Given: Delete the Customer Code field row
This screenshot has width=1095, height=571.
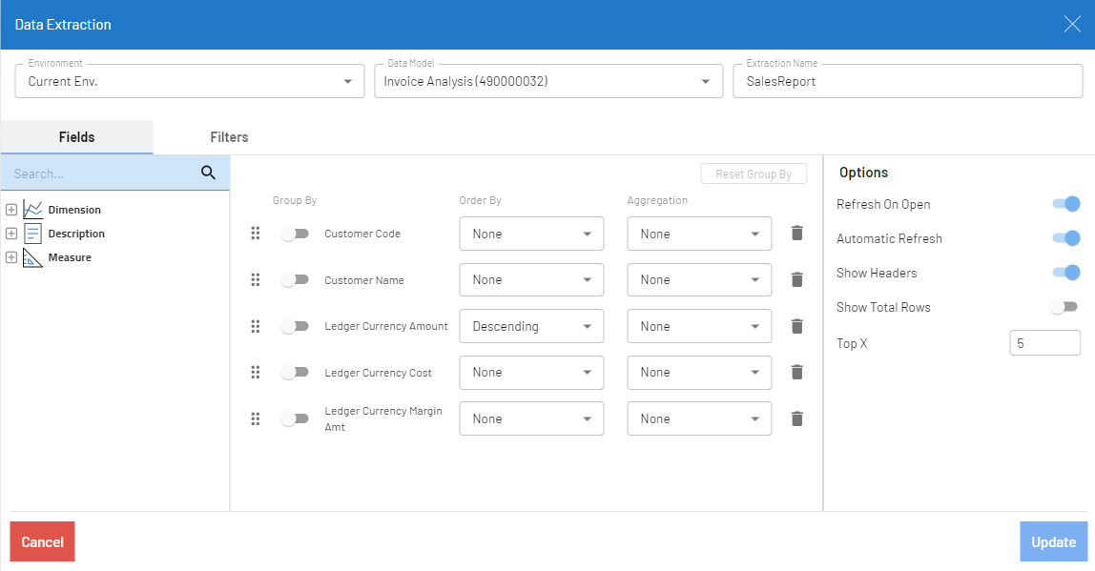Looking at the screenshot, I should click(x=797, y=234).
